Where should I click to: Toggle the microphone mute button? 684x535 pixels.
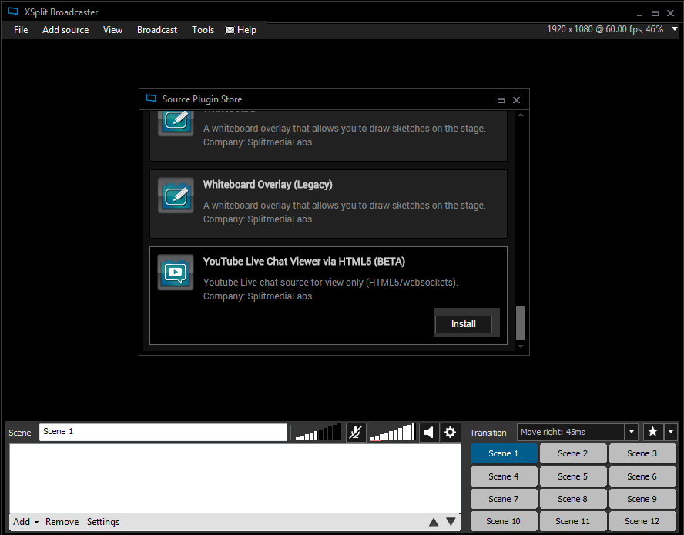point(355,433)
